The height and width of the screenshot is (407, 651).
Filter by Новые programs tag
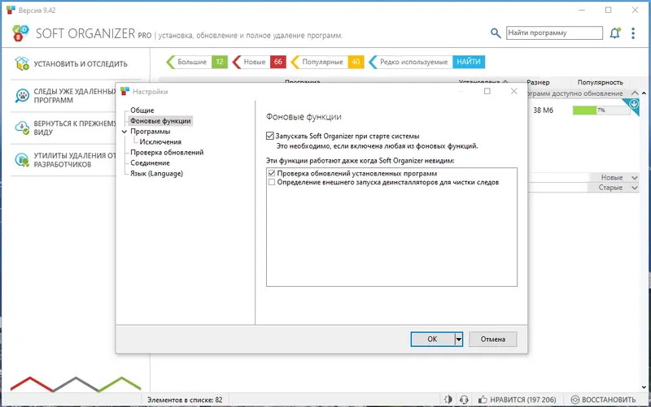click(x=259, y=62)
